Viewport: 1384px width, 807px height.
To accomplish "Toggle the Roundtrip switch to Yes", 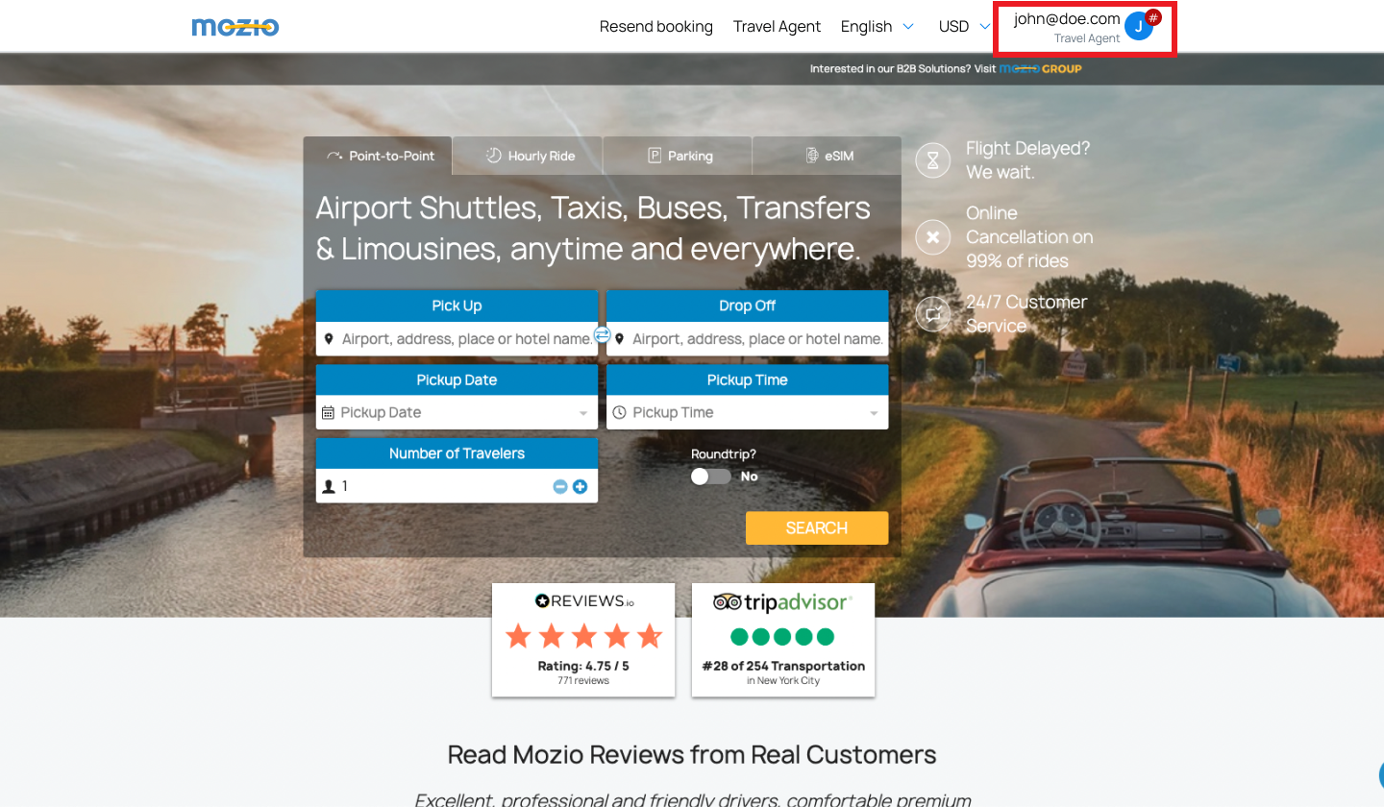I will (x=711, y=476).
